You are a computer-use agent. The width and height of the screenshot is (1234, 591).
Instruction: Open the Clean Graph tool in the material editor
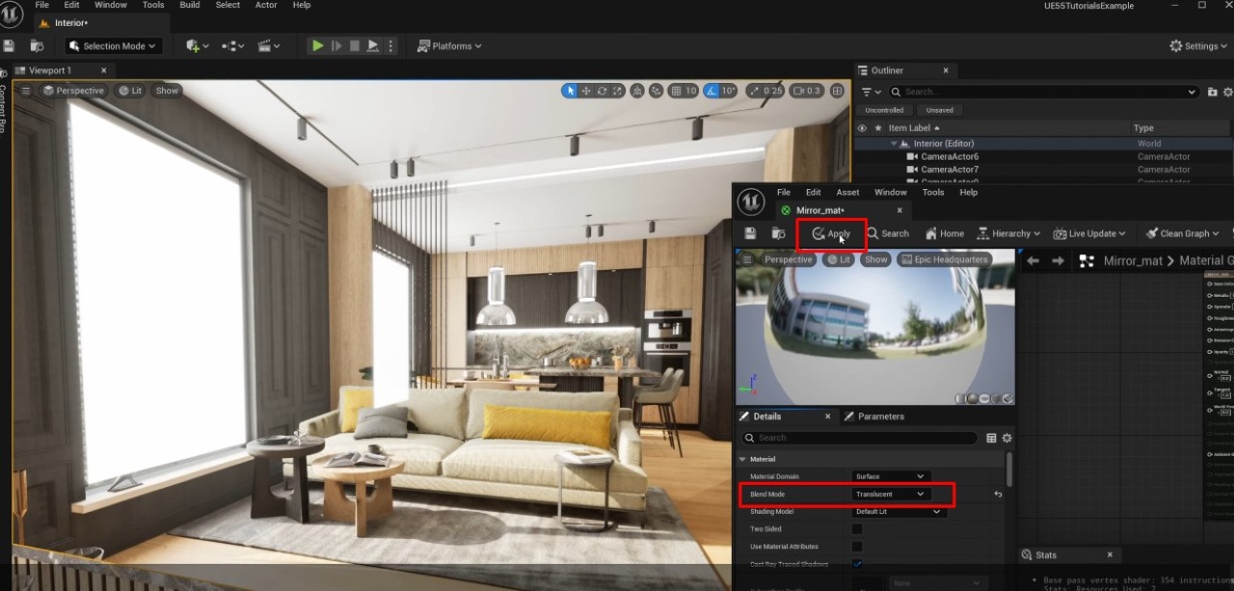1182,233
